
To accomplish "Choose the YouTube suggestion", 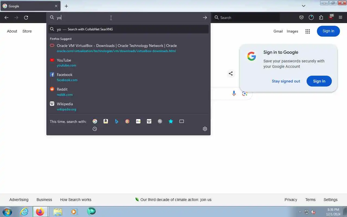I will coord(128,63).
